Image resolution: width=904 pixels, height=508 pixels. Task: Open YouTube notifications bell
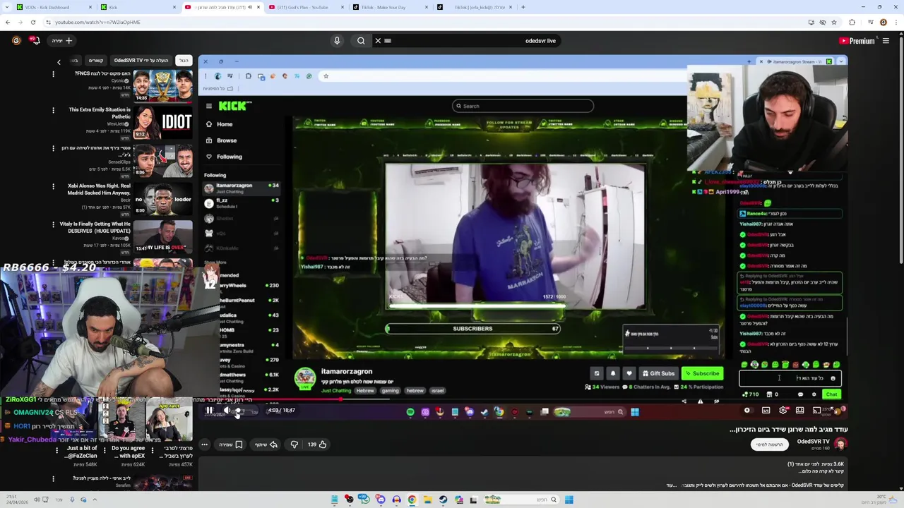[x=35, y=41]
